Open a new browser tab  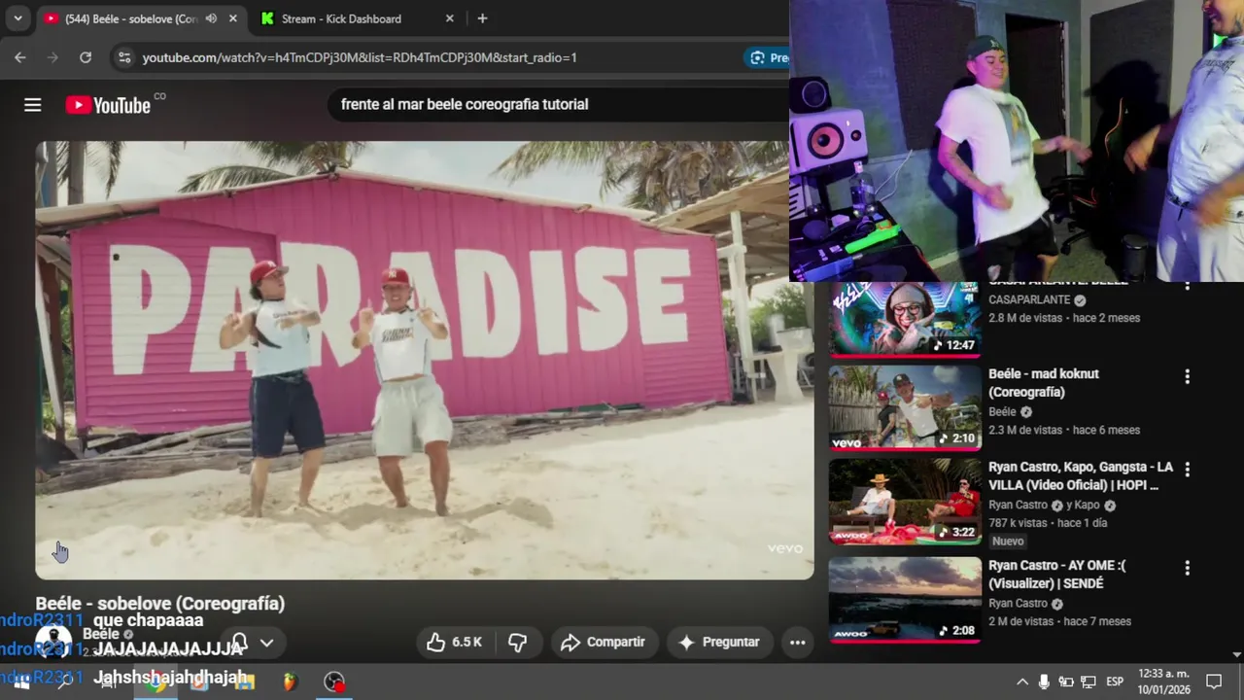coord(482,18)
